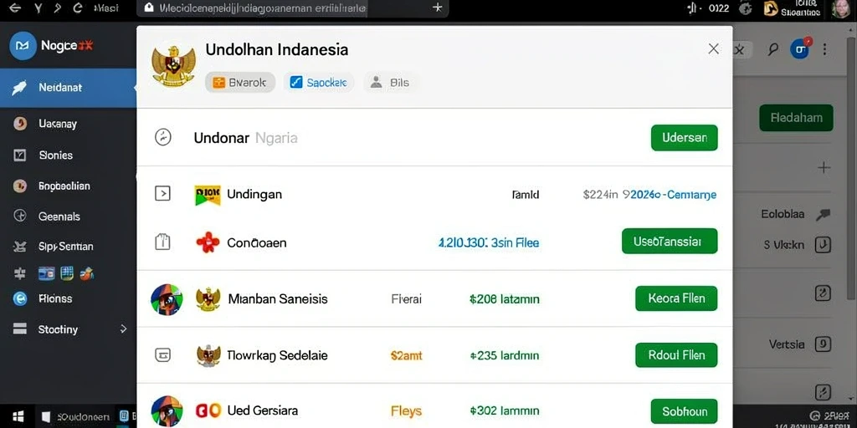Viewport: 857px width, 428px height.
Task: Click the Sobhoun button
Action: click(685, 411)
